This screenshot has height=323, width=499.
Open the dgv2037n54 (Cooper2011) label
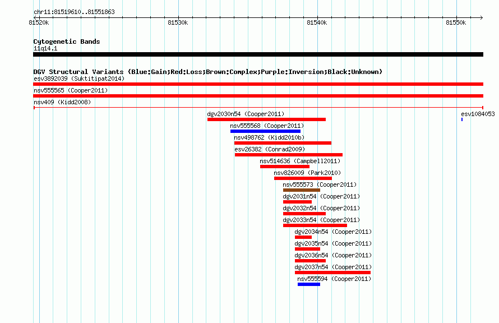point(333,267)
